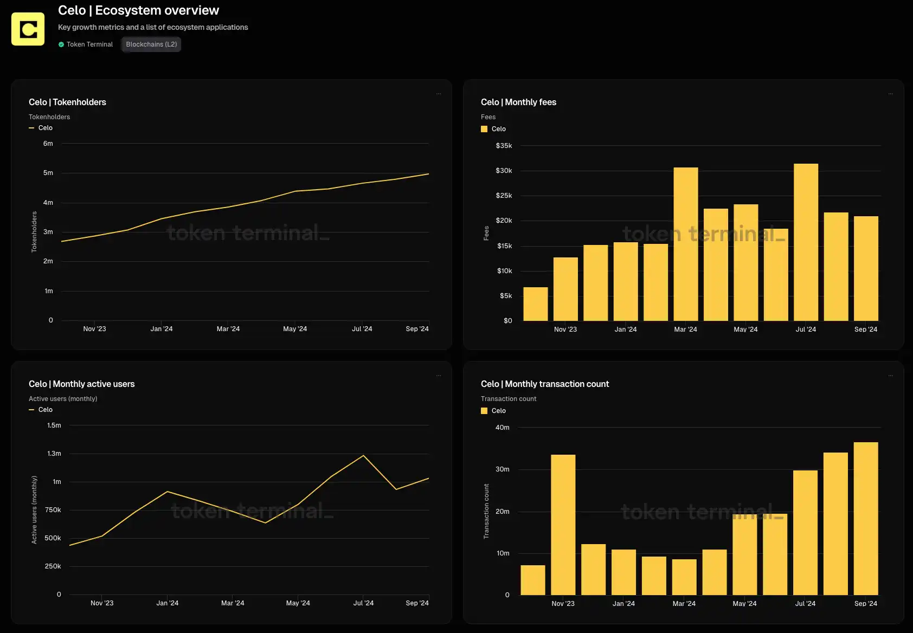Open the Monthly active users chart options menu
Image resolution: width=913 pixels, height=633 pixels.
[439, 376]
